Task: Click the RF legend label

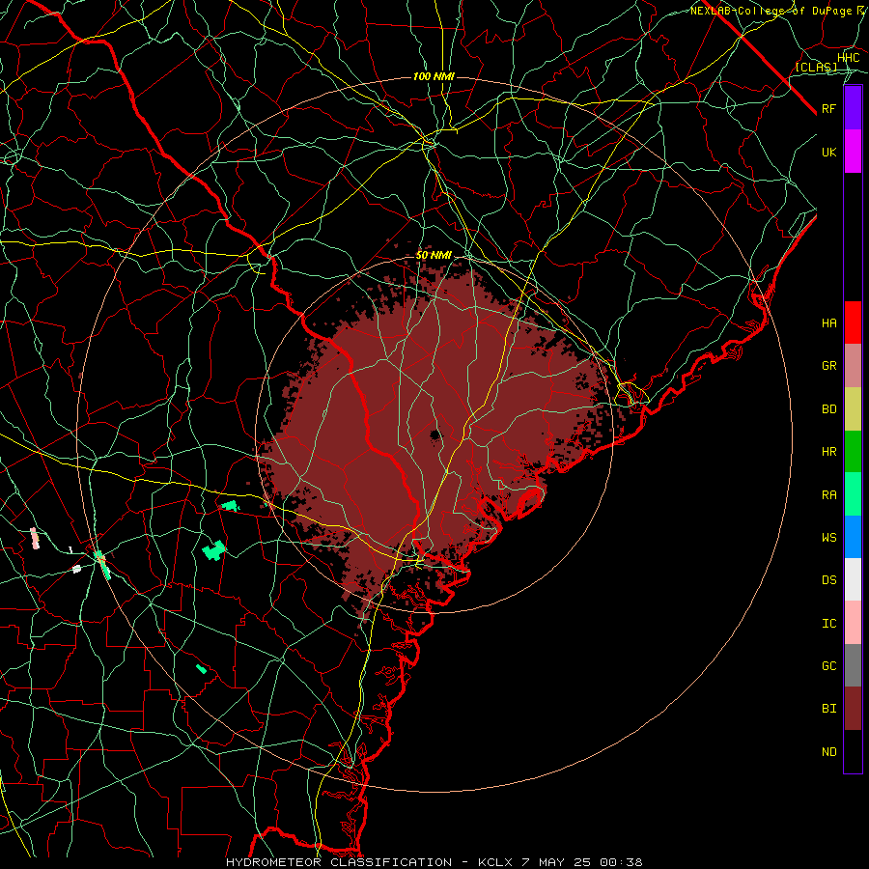Action: 829,109
